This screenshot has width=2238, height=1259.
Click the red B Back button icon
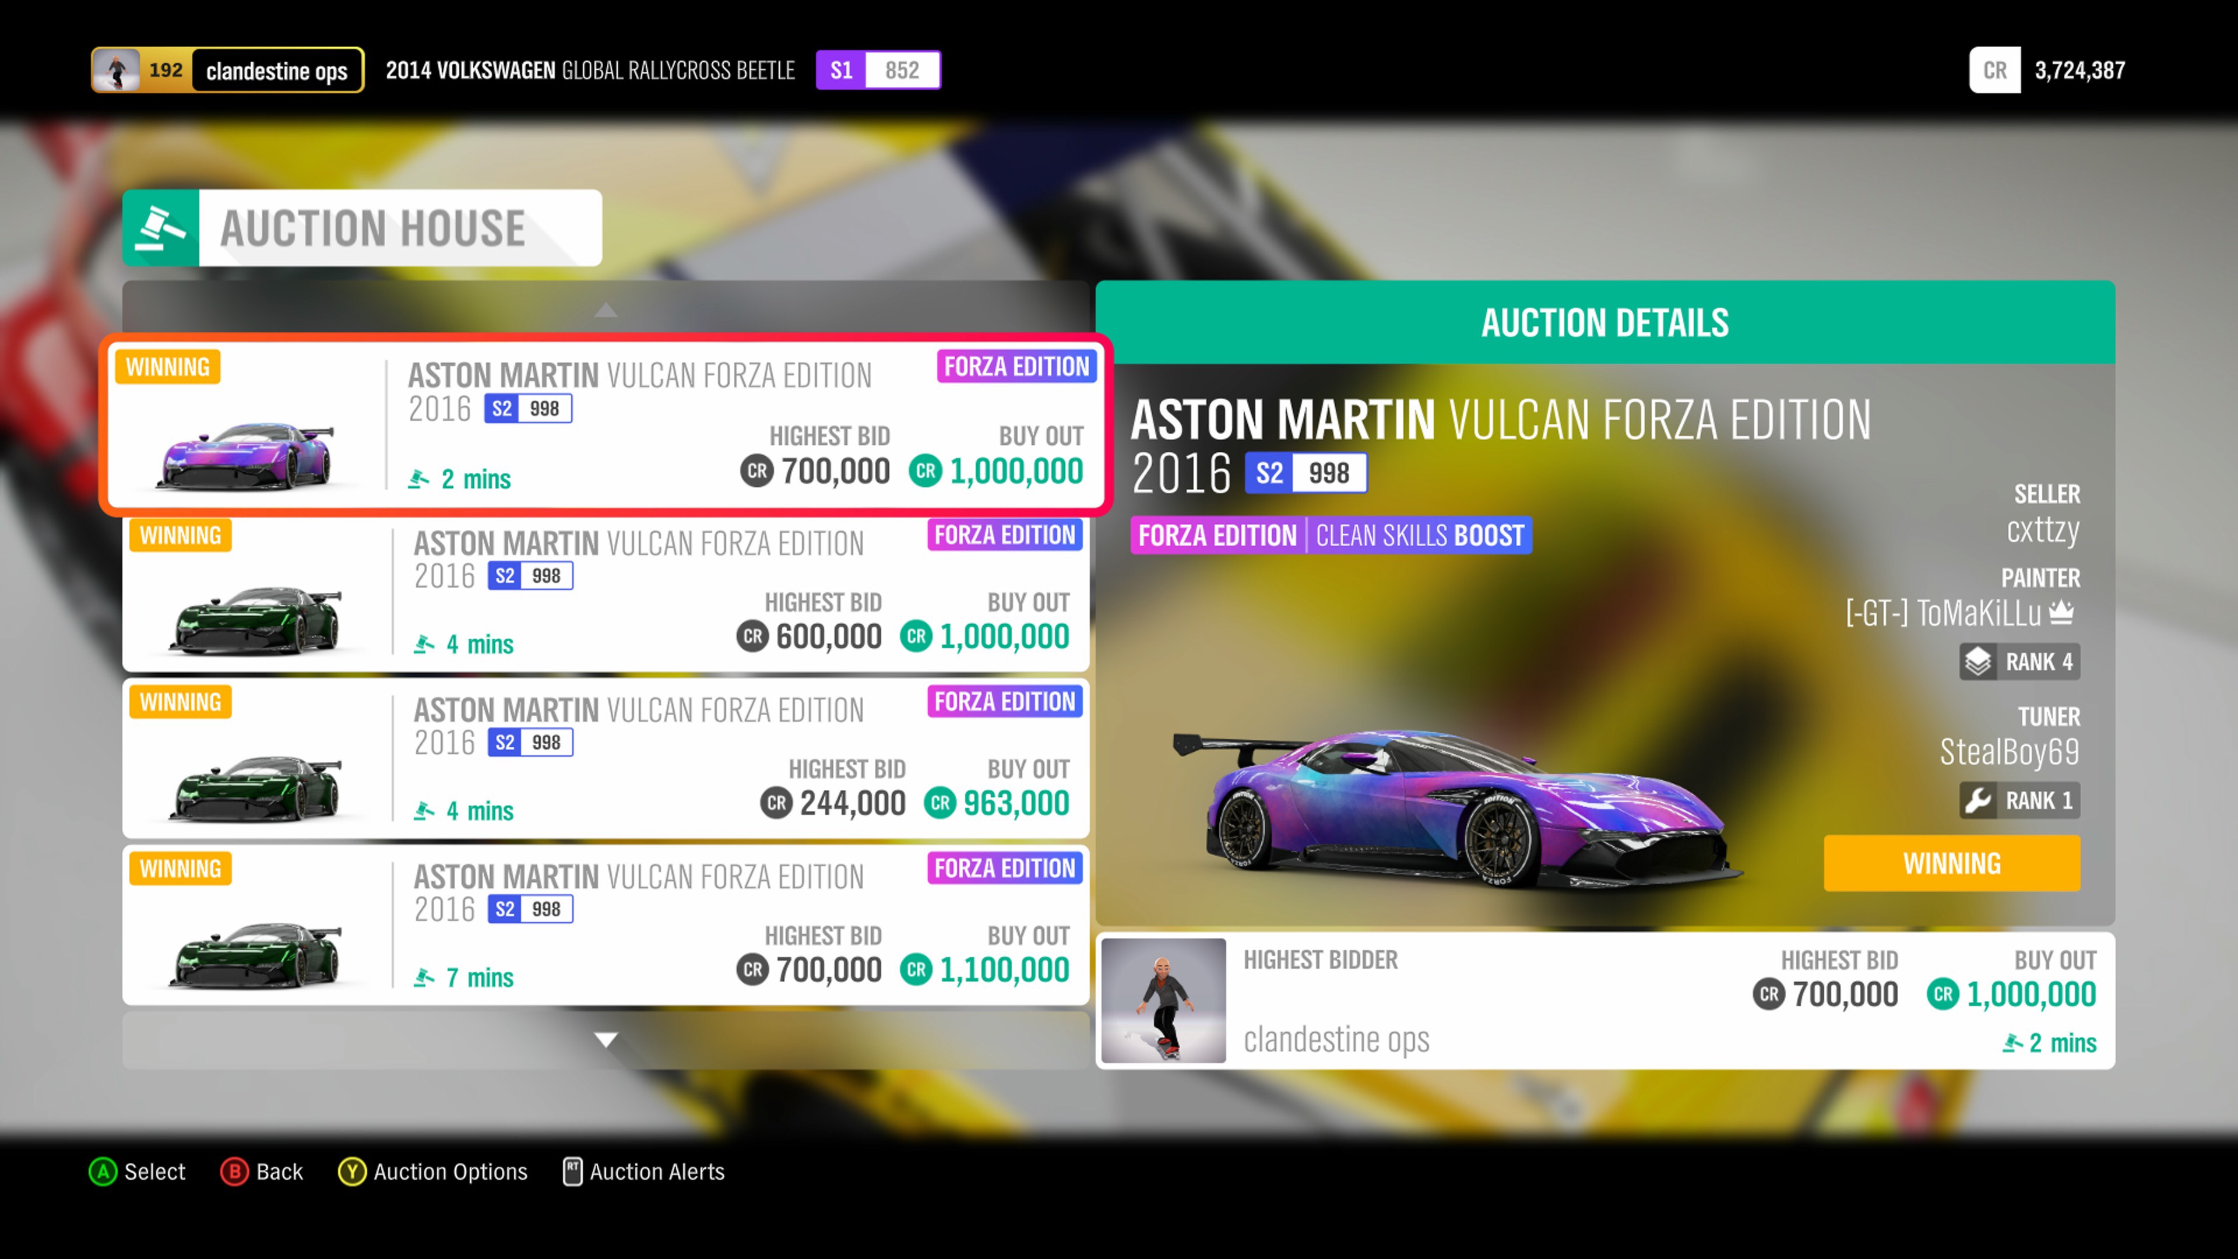[x=234, y=1171]
